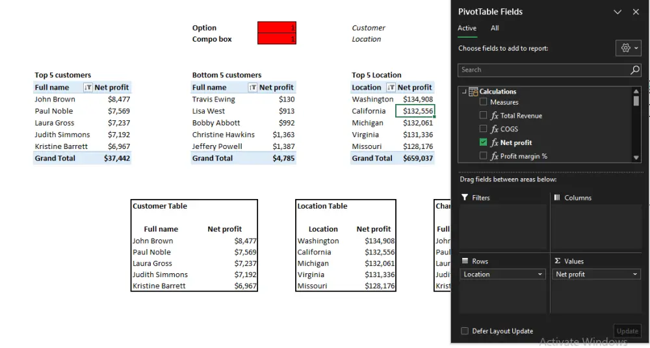
Task: Click the Top 5 customers title
Action: pyautogui.click(x=62, y=75)
